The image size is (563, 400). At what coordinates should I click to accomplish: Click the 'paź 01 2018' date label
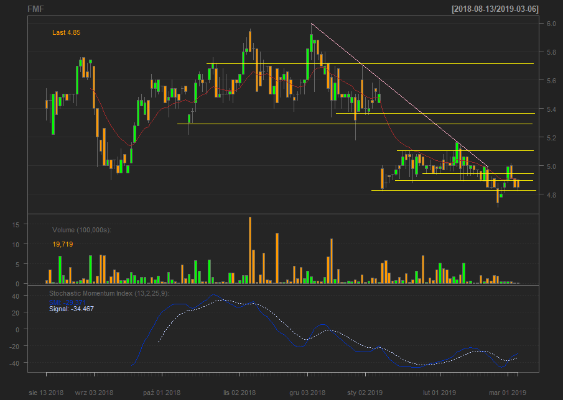pos(162,393)
